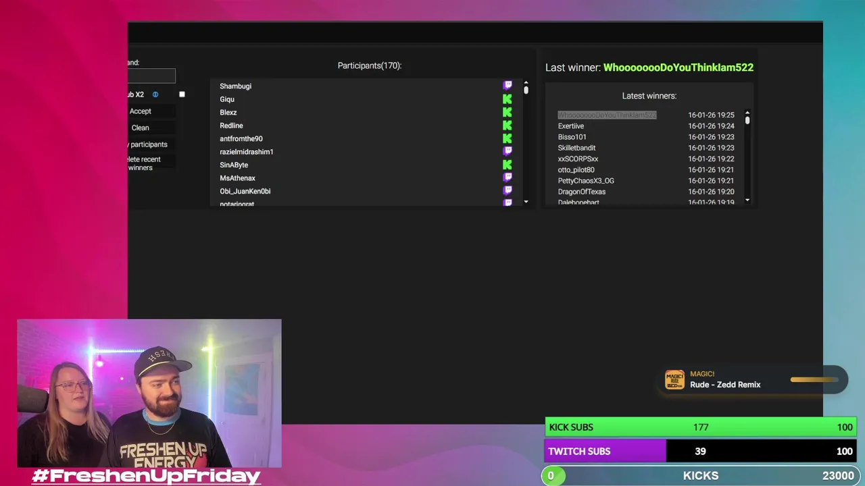Click the Twitch icon beside Obi_JuanKen0bi

[x=507, y=191]
